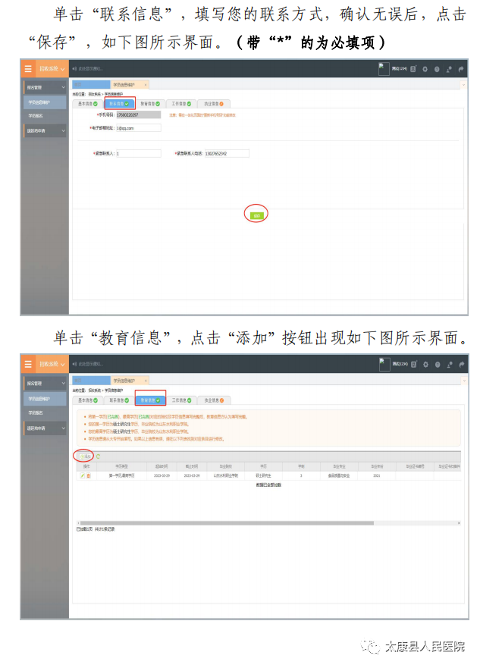Click education table horizontal scrollbar
The width and height of the screenshot is (480, 668).
227,522
